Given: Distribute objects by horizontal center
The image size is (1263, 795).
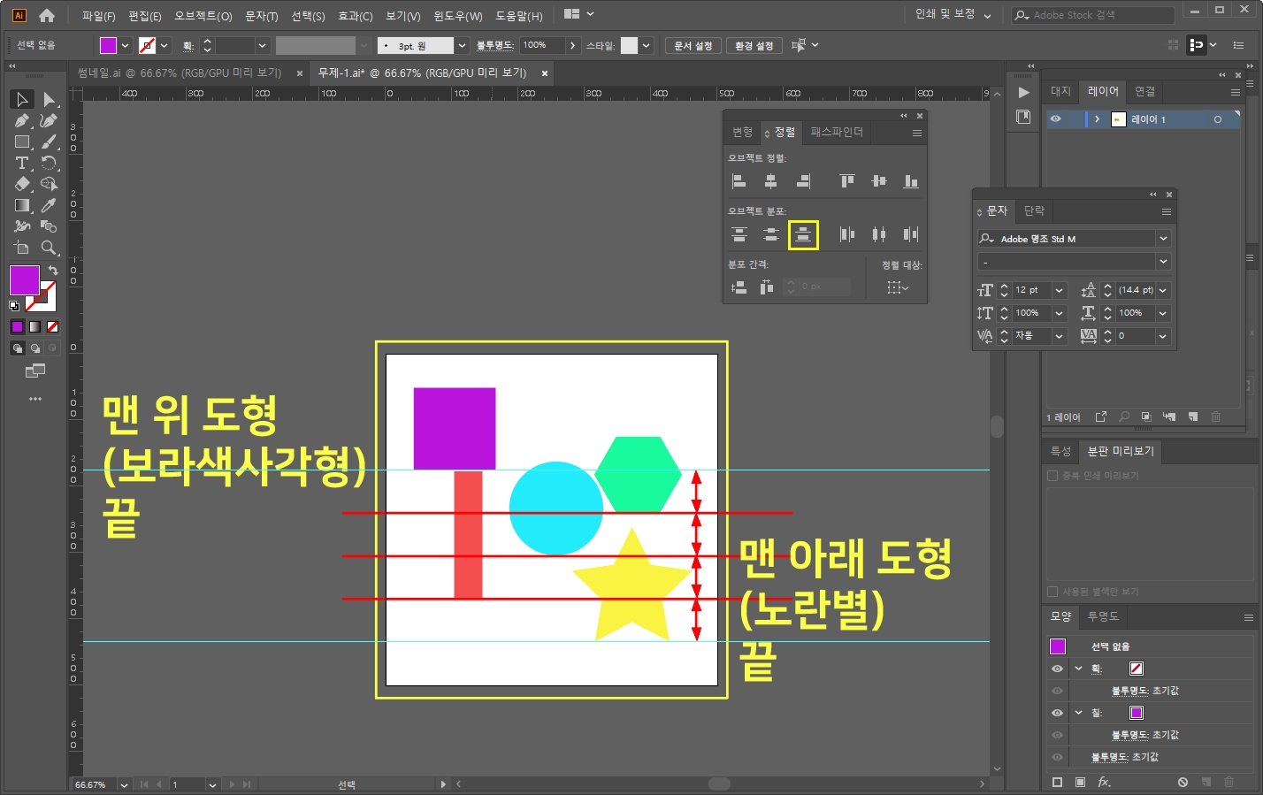Looking at the screenshot, I should tap(879, 234).
